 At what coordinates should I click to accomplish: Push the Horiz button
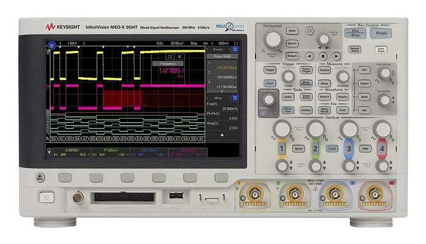292,30
